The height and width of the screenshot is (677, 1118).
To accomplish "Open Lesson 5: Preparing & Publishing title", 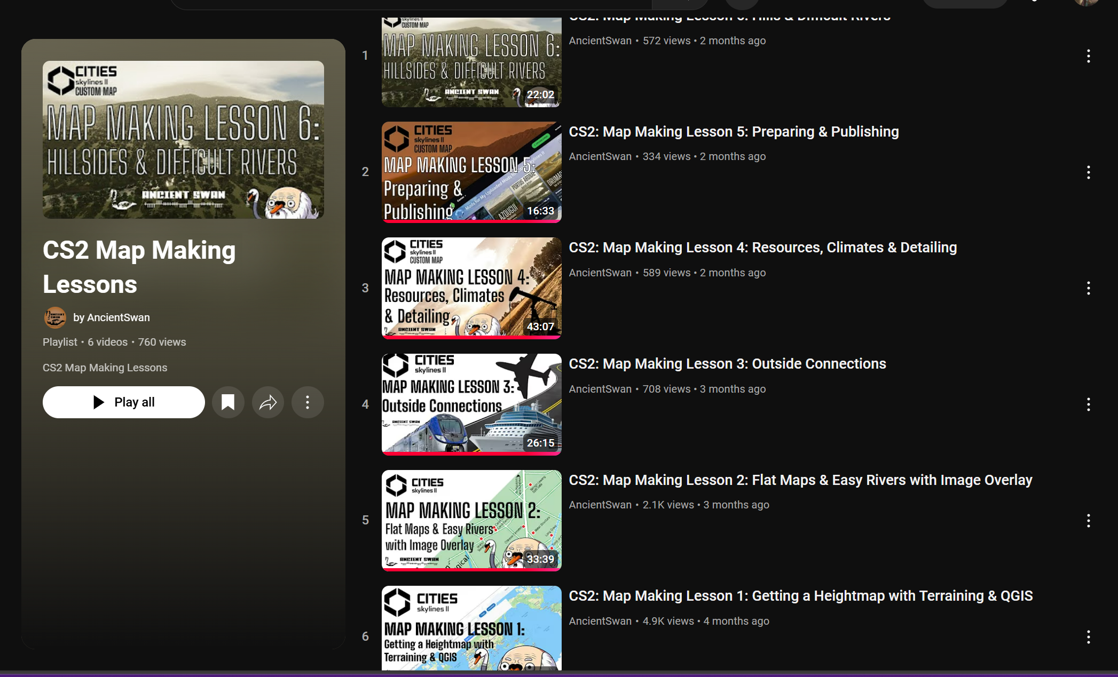I will pyautogui.click(x=734, y=132).
